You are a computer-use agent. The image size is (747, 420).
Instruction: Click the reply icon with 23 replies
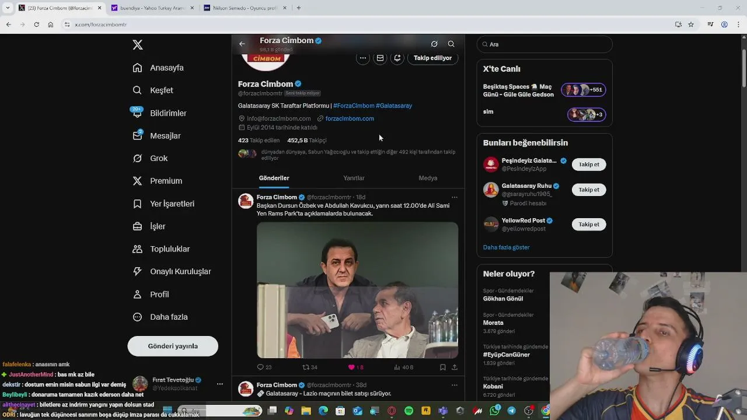(x=264, y=367)
